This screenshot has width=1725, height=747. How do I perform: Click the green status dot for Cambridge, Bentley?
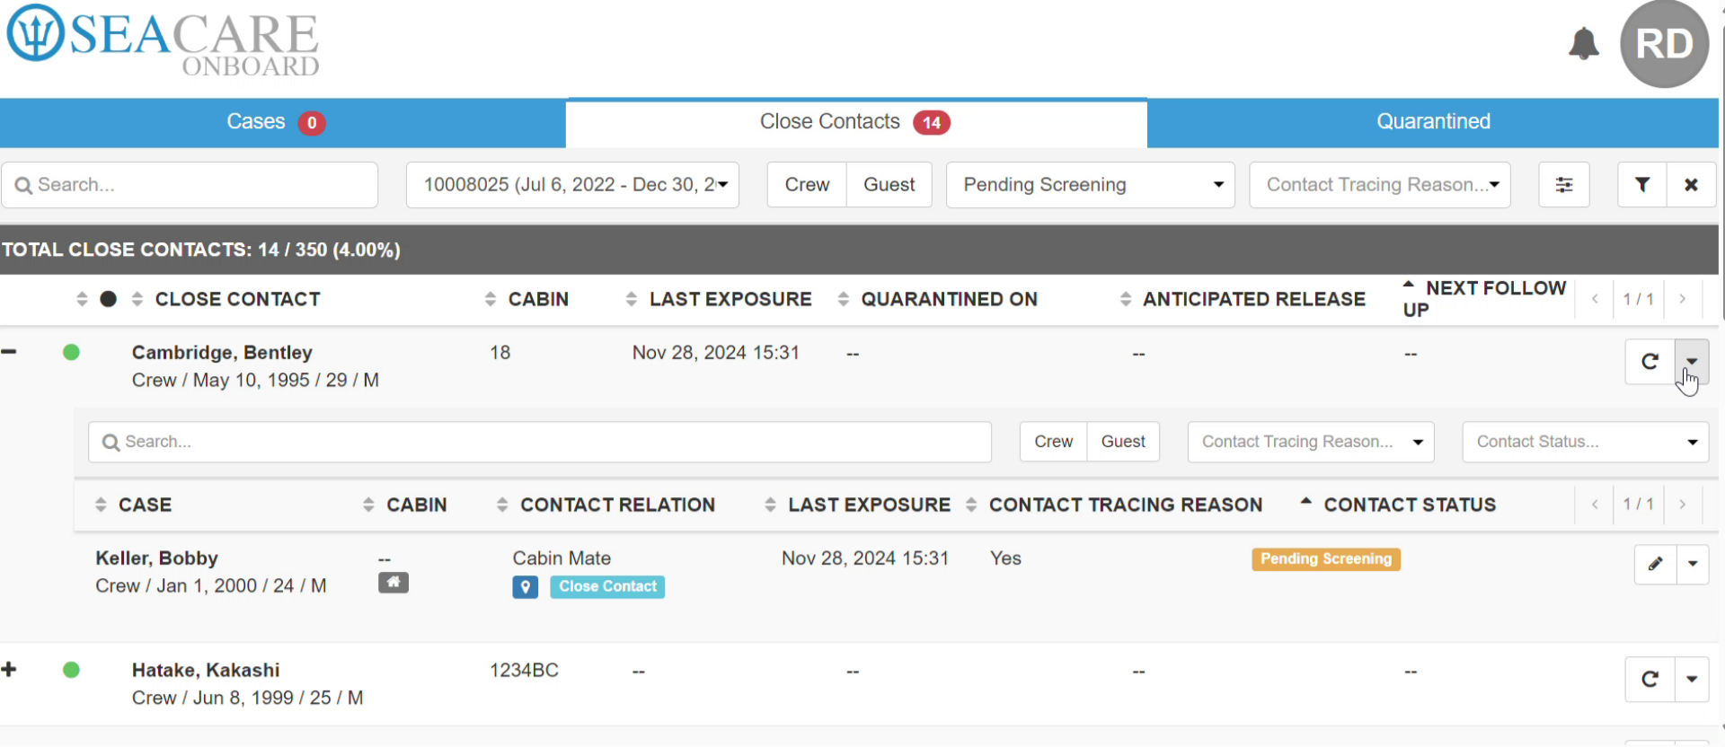(71, 352)
